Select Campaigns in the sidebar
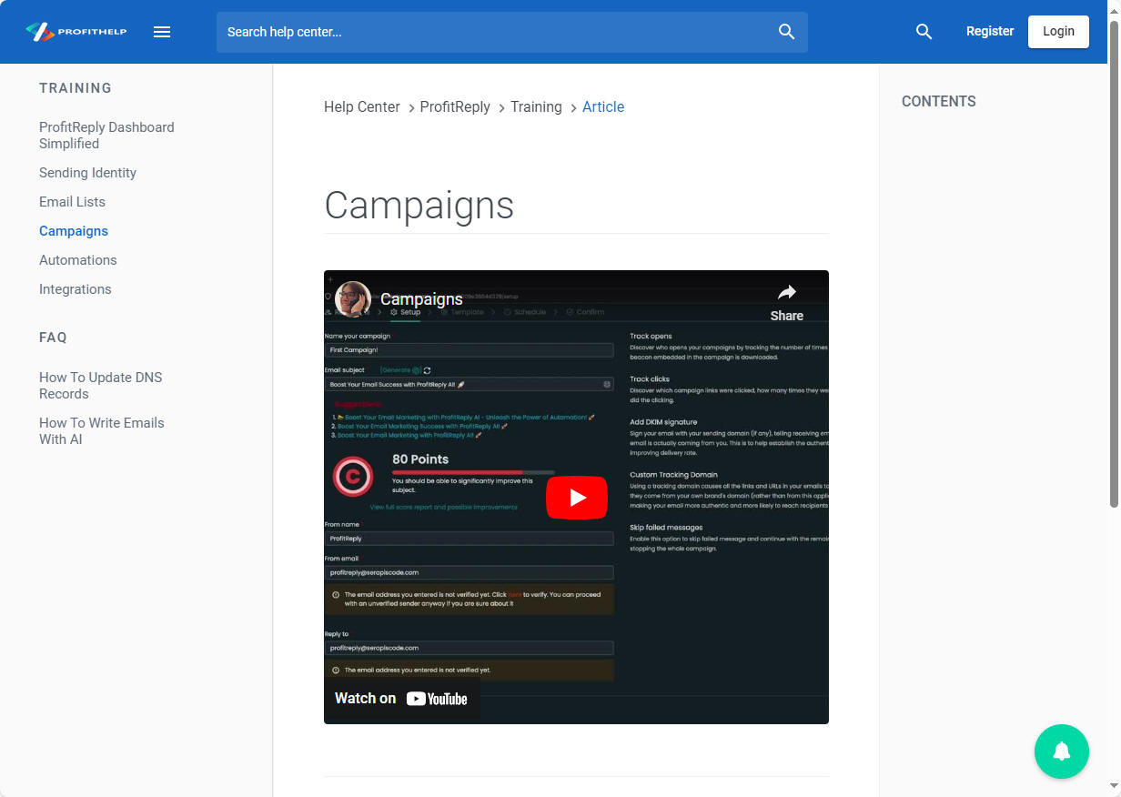The height and width of the screenshot is (797, 1121). click(x=74, y=231)
